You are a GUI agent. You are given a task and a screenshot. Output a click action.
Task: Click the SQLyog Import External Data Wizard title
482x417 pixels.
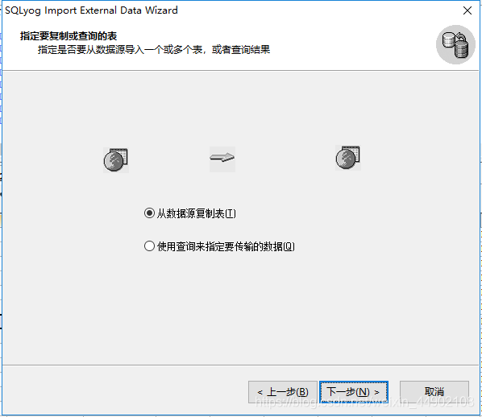91,10
